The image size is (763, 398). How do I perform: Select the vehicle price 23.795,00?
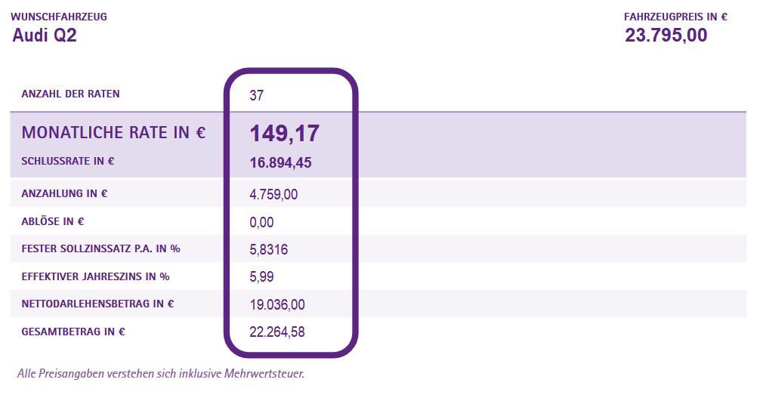666,35
